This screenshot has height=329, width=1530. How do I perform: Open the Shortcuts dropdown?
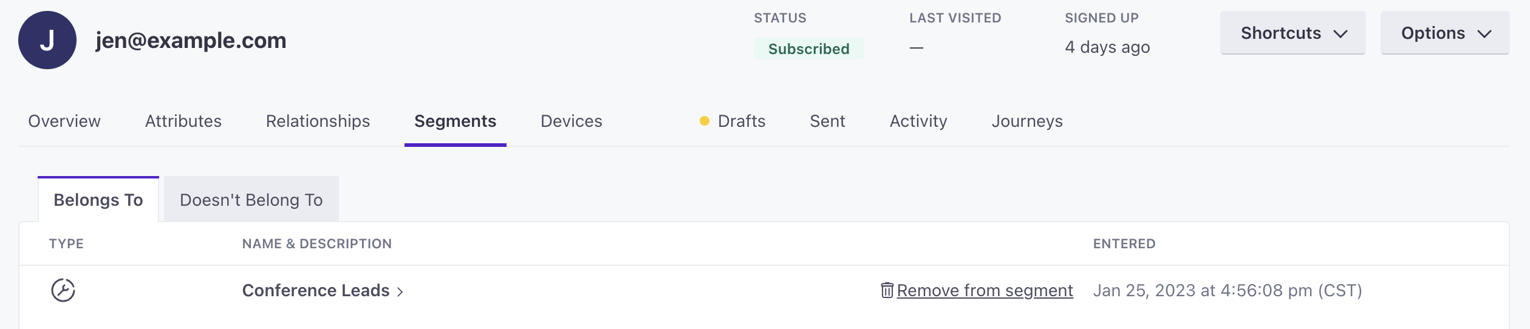pyautogui.click(x=1293, y=33)
